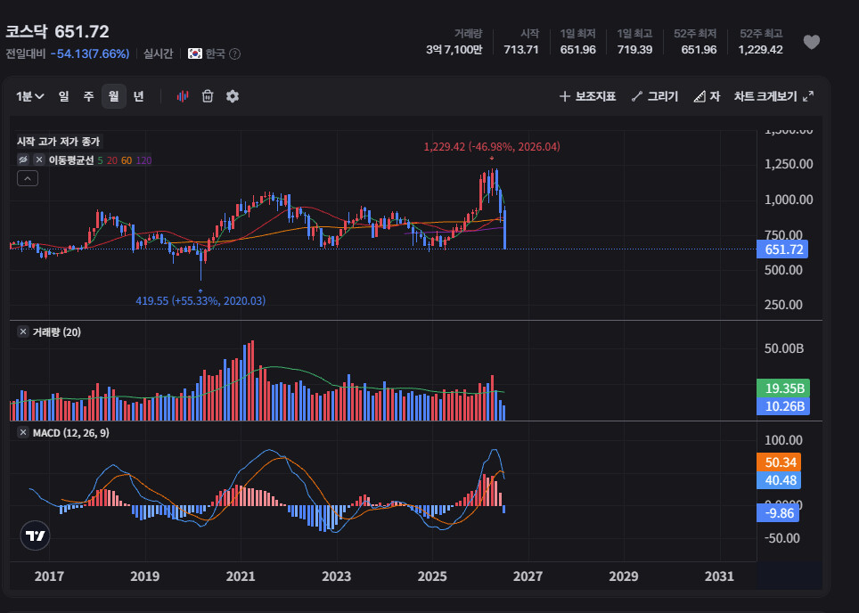Viewport: 859px width, 613px height.
Task: Click the help question mark next to 한국
Action: pyautogui.click(x=234, y=53)
